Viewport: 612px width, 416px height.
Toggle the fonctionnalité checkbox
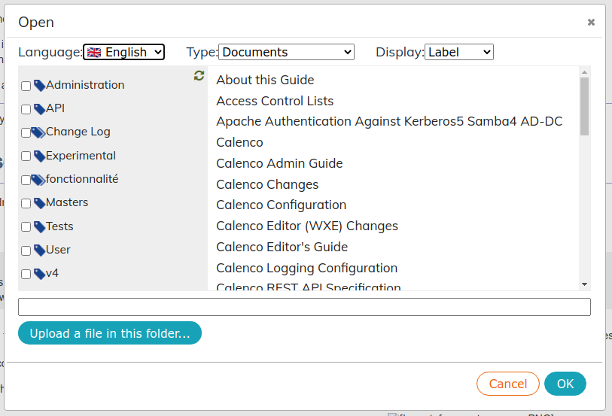(26, 180)
